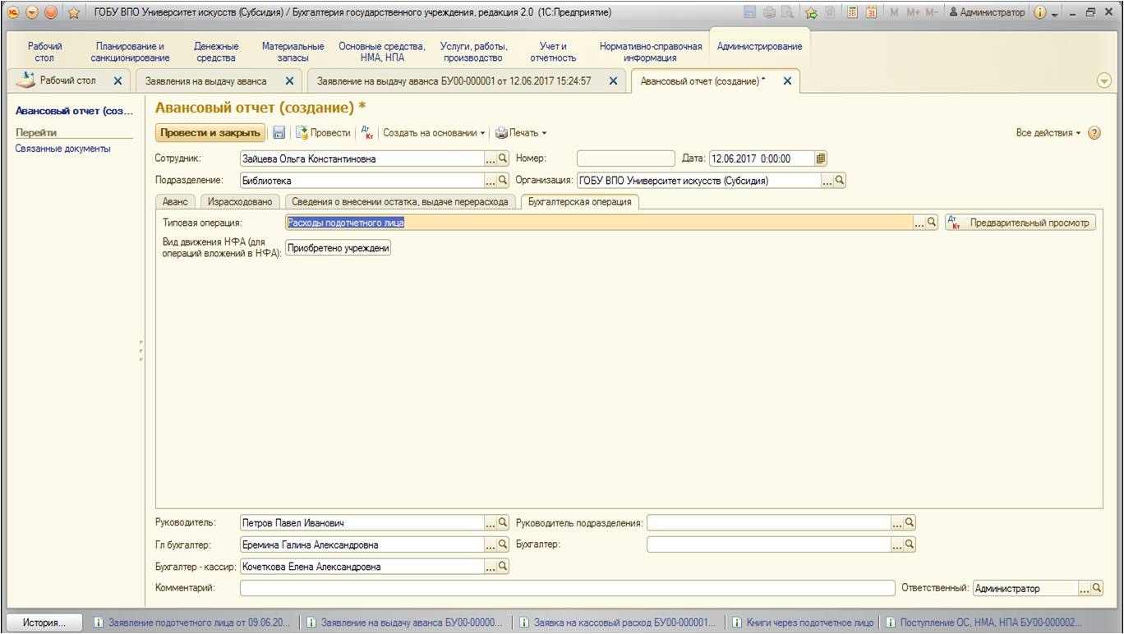The image size is (1124, 634).
Task: Close the Заявления на выдачу аванса tab
Action: click(x=289, y=80)
